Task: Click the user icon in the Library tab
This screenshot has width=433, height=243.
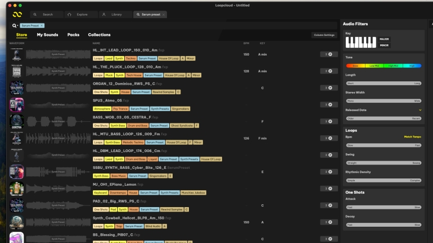Action: pyautogui.click(x=104, y=15)
